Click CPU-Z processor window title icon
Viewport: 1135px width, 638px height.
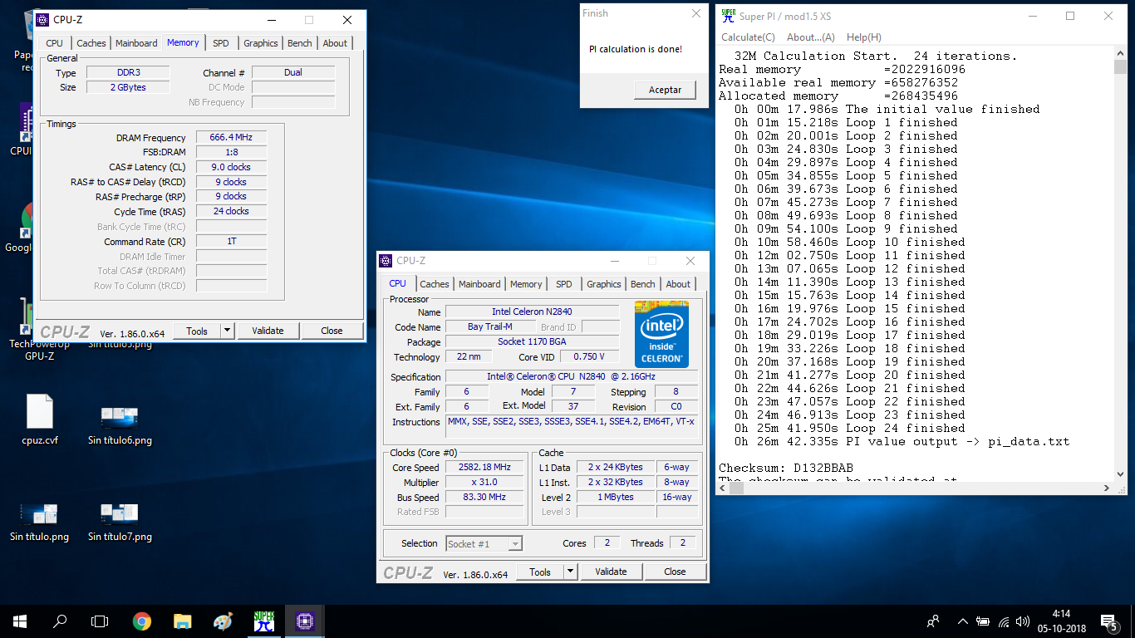click(x=386, y=261)
